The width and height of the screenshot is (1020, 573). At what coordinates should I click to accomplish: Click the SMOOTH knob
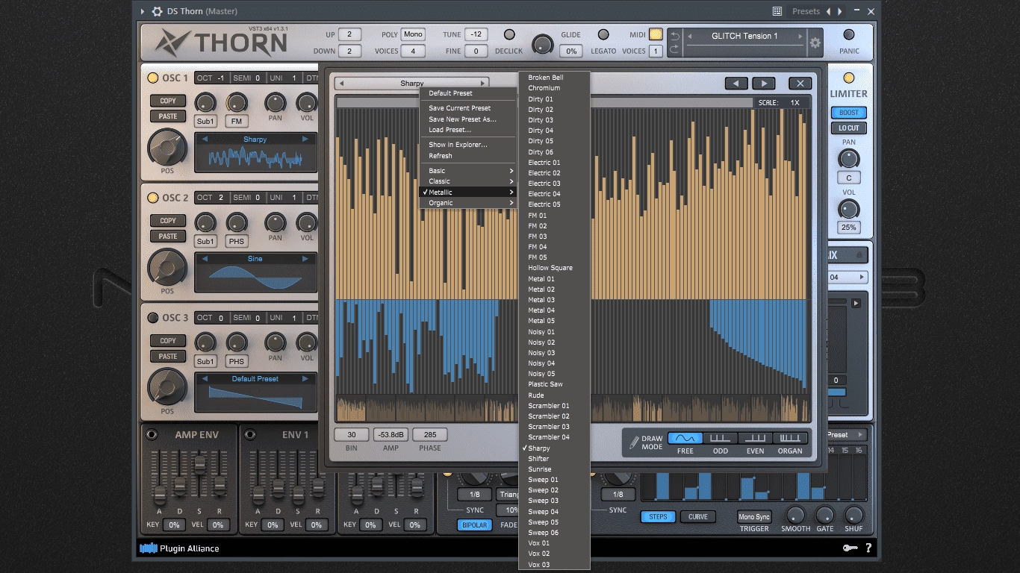[x=795, y=515]
